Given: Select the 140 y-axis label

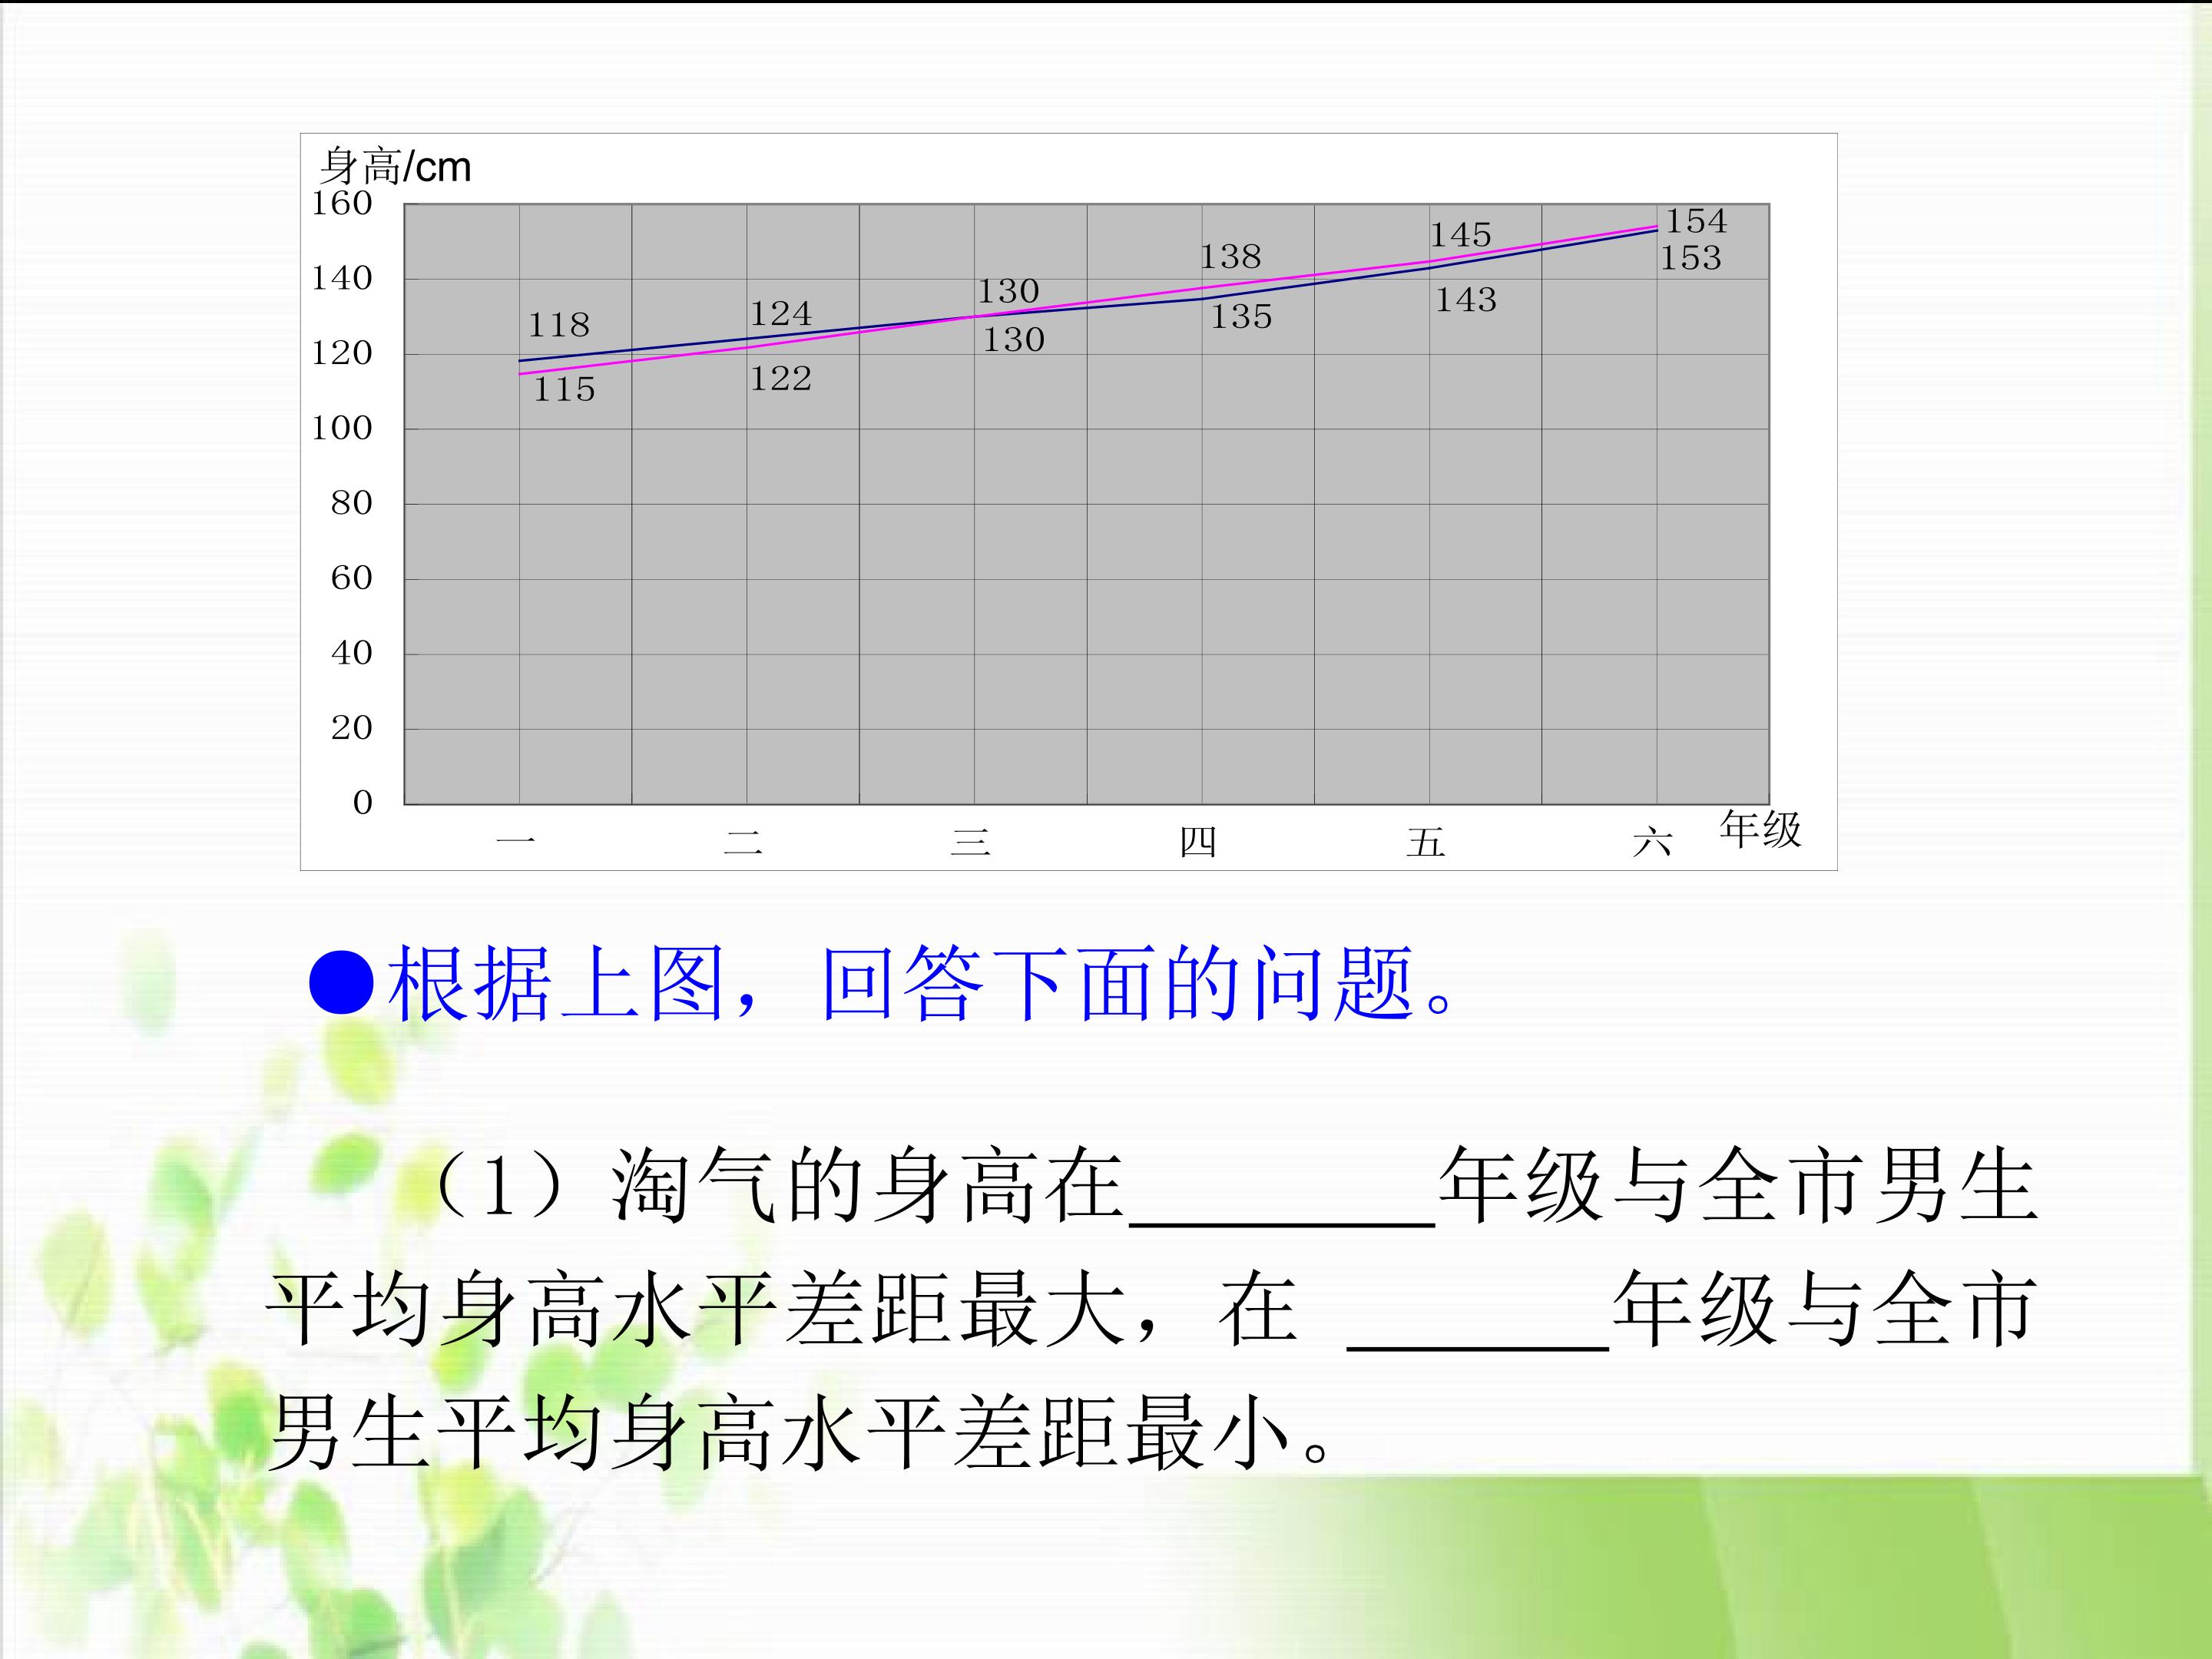Looking at the screenshot, I should 342,278.
